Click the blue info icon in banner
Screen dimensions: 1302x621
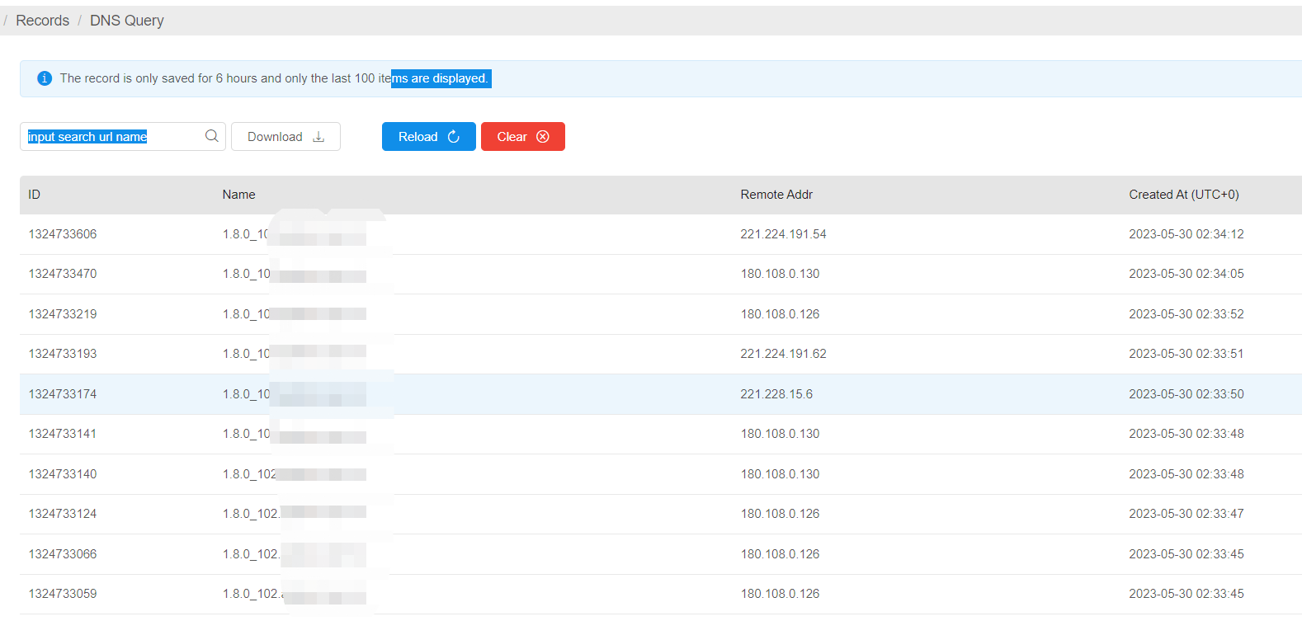[x=45, y=78]
